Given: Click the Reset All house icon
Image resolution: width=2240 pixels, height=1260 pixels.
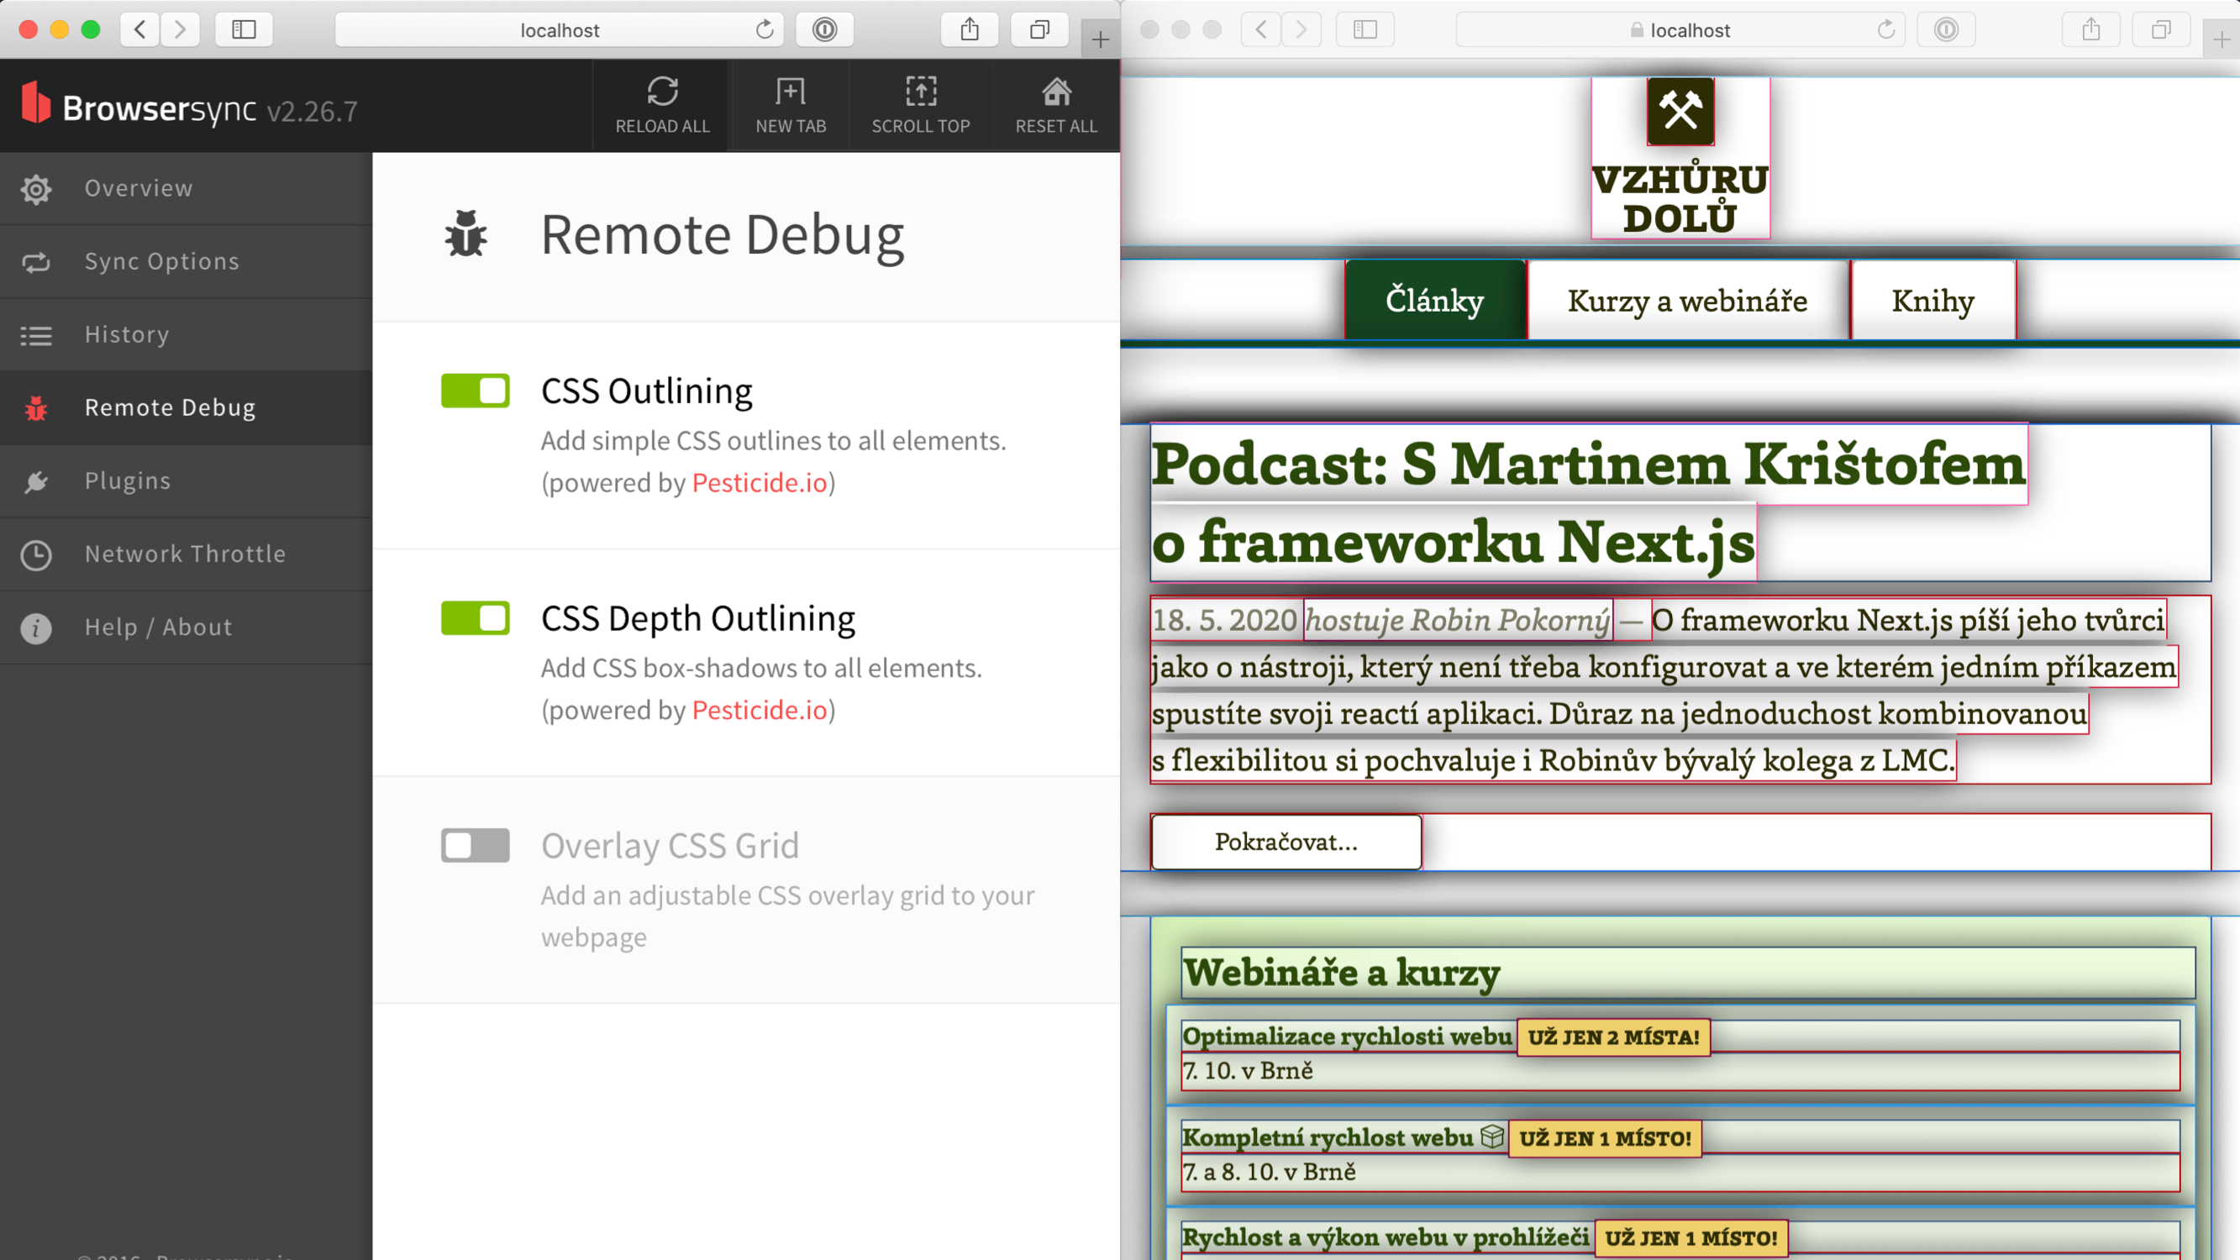Looking at the screenshot, I should tap(1055, 92).
